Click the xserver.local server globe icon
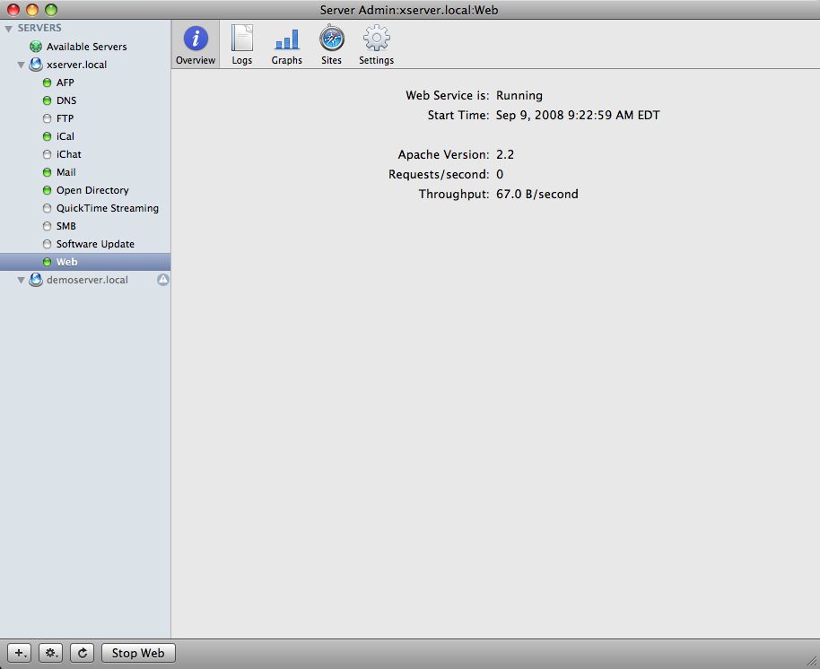This screenshot has height=669, width=820. tap(36, 65)
